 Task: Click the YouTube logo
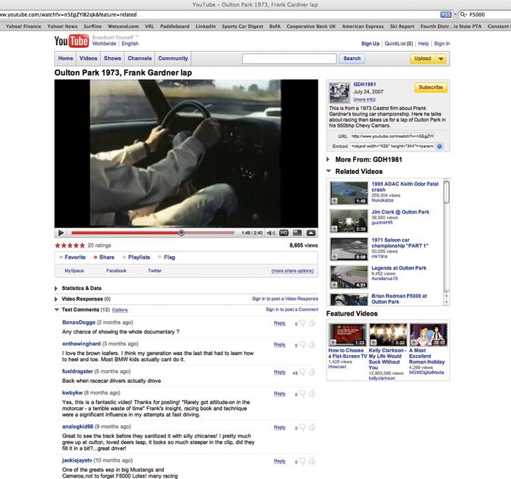click(71, 42)
